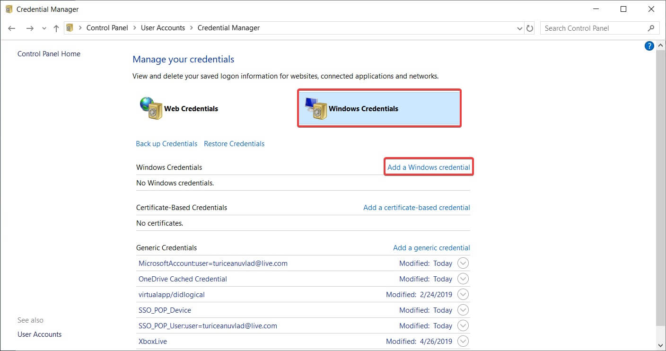
Task: Expand virtualapp/didlogical chevron
Action: point(463,295)
